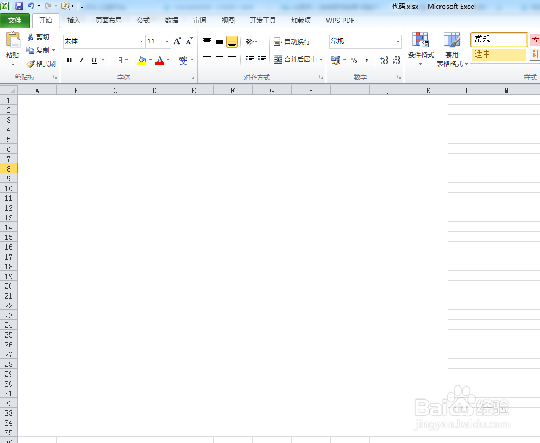The image size is (540, 443).
Task: Click the select all corner triangle
Action: pyautogui.click(x=9, y=91)
